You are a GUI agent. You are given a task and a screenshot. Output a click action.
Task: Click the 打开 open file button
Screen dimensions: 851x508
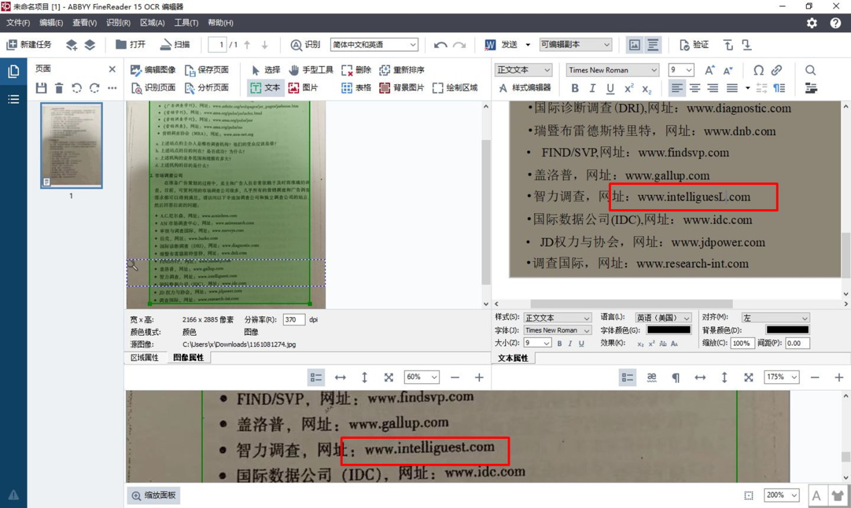coord(130,45)
